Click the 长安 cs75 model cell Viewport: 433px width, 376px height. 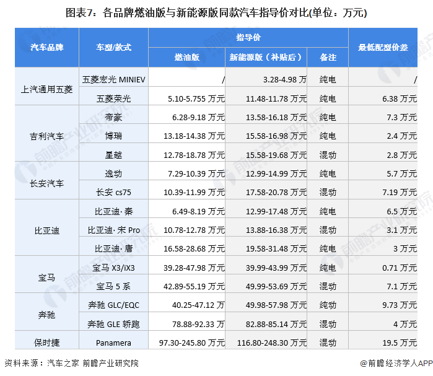click(x=113, y=192)
